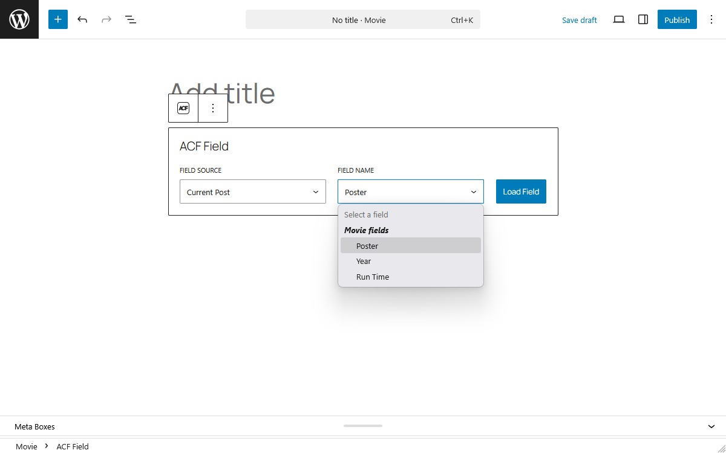Select the ACF block icon in the block toolbar
This screenshot has width=726, height=453.
point(183,108)
